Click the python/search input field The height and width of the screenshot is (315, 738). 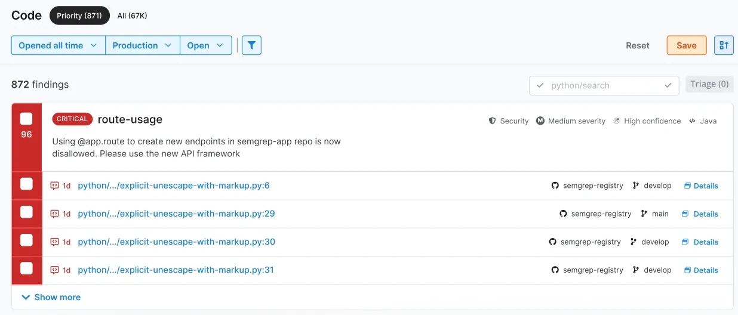pos(604,85)
